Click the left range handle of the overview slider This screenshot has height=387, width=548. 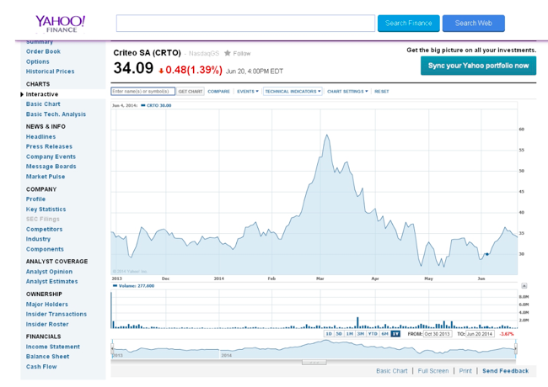click(x=112, y=348)
